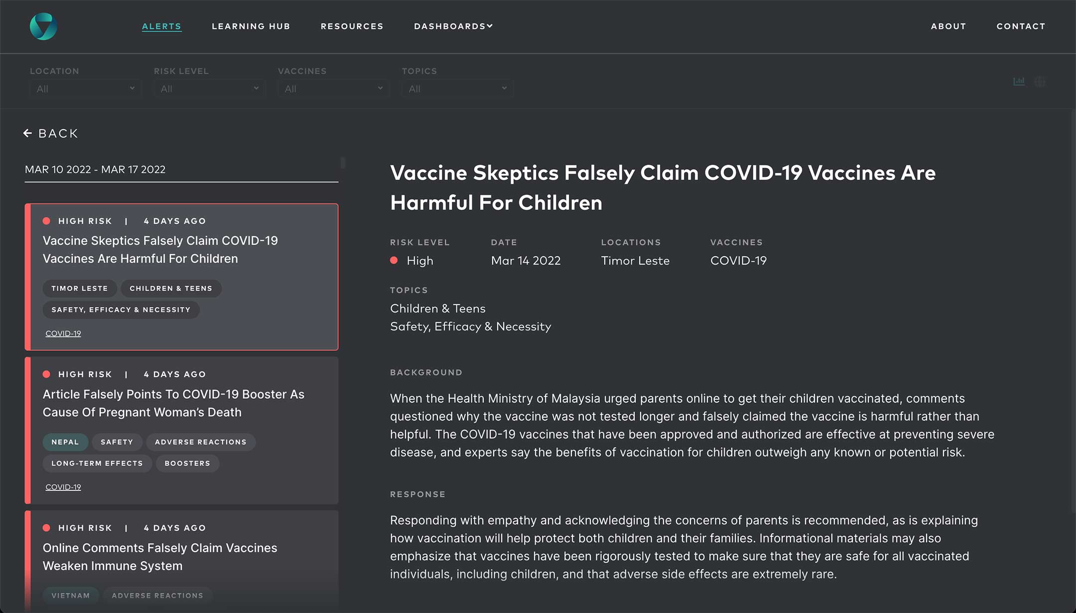Open the Resources nav item
The height and width of the screenshot is (613, 1076).
[x=352, y=26]
